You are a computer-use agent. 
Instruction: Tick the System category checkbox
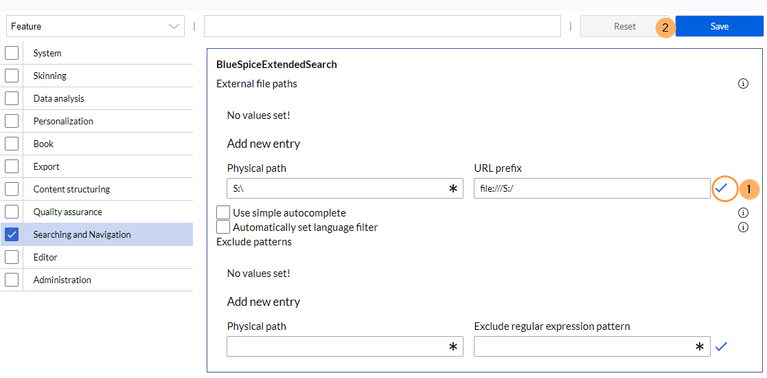tap(12, 53)
